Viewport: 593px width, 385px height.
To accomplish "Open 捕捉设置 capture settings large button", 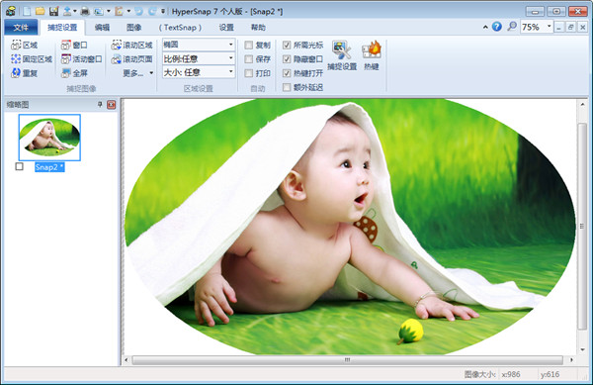I will 342,55.
